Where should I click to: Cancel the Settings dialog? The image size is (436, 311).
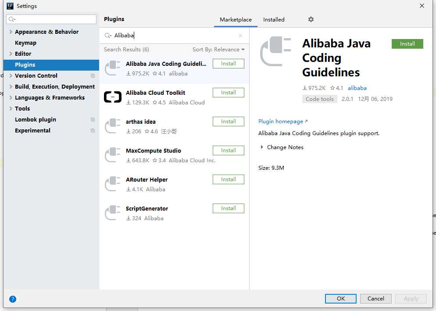click(375, 299)
